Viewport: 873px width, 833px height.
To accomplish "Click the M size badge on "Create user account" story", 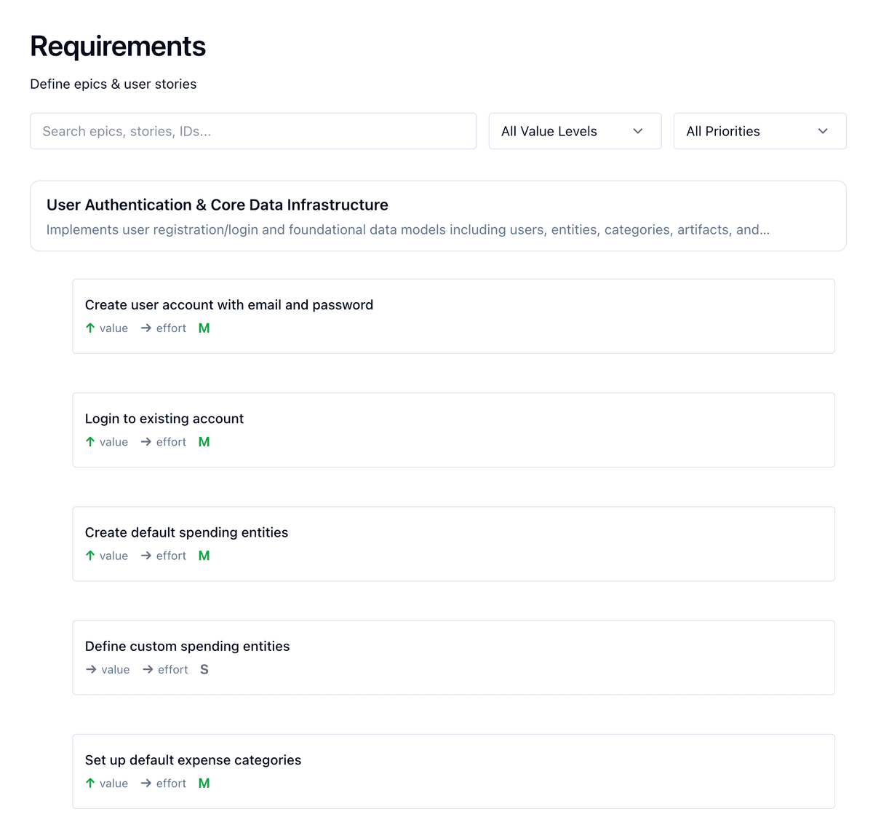I will (204, 328).
